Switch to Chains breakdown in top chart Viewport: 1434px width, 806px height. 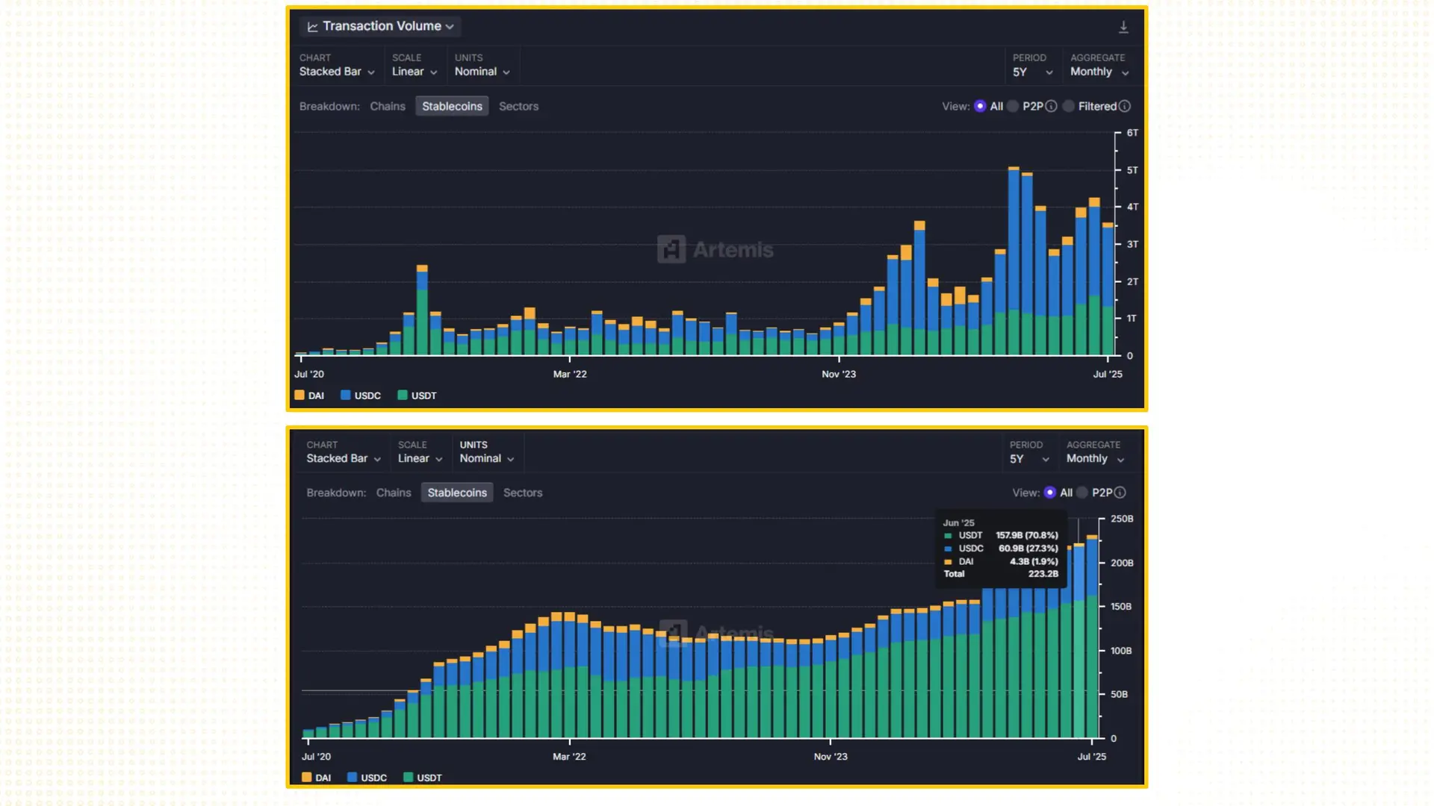(387, 106)
